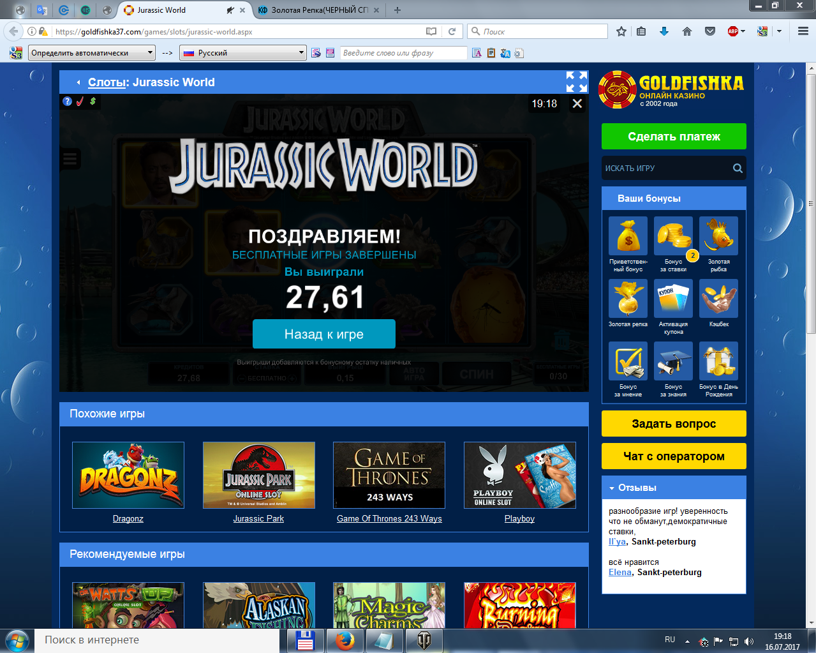Open the source language Определить автоматически dropdown
The width and height of the screenshot is (816, 653).
pyautogui.click(x=92, y=53)
